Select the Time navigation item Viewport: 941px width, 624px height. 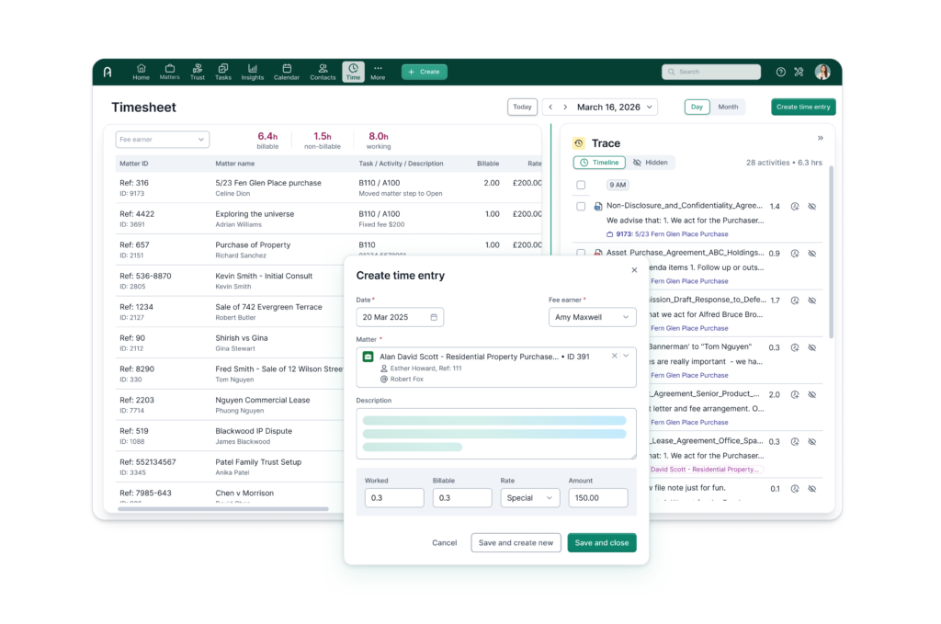click(x=354, y=72)
